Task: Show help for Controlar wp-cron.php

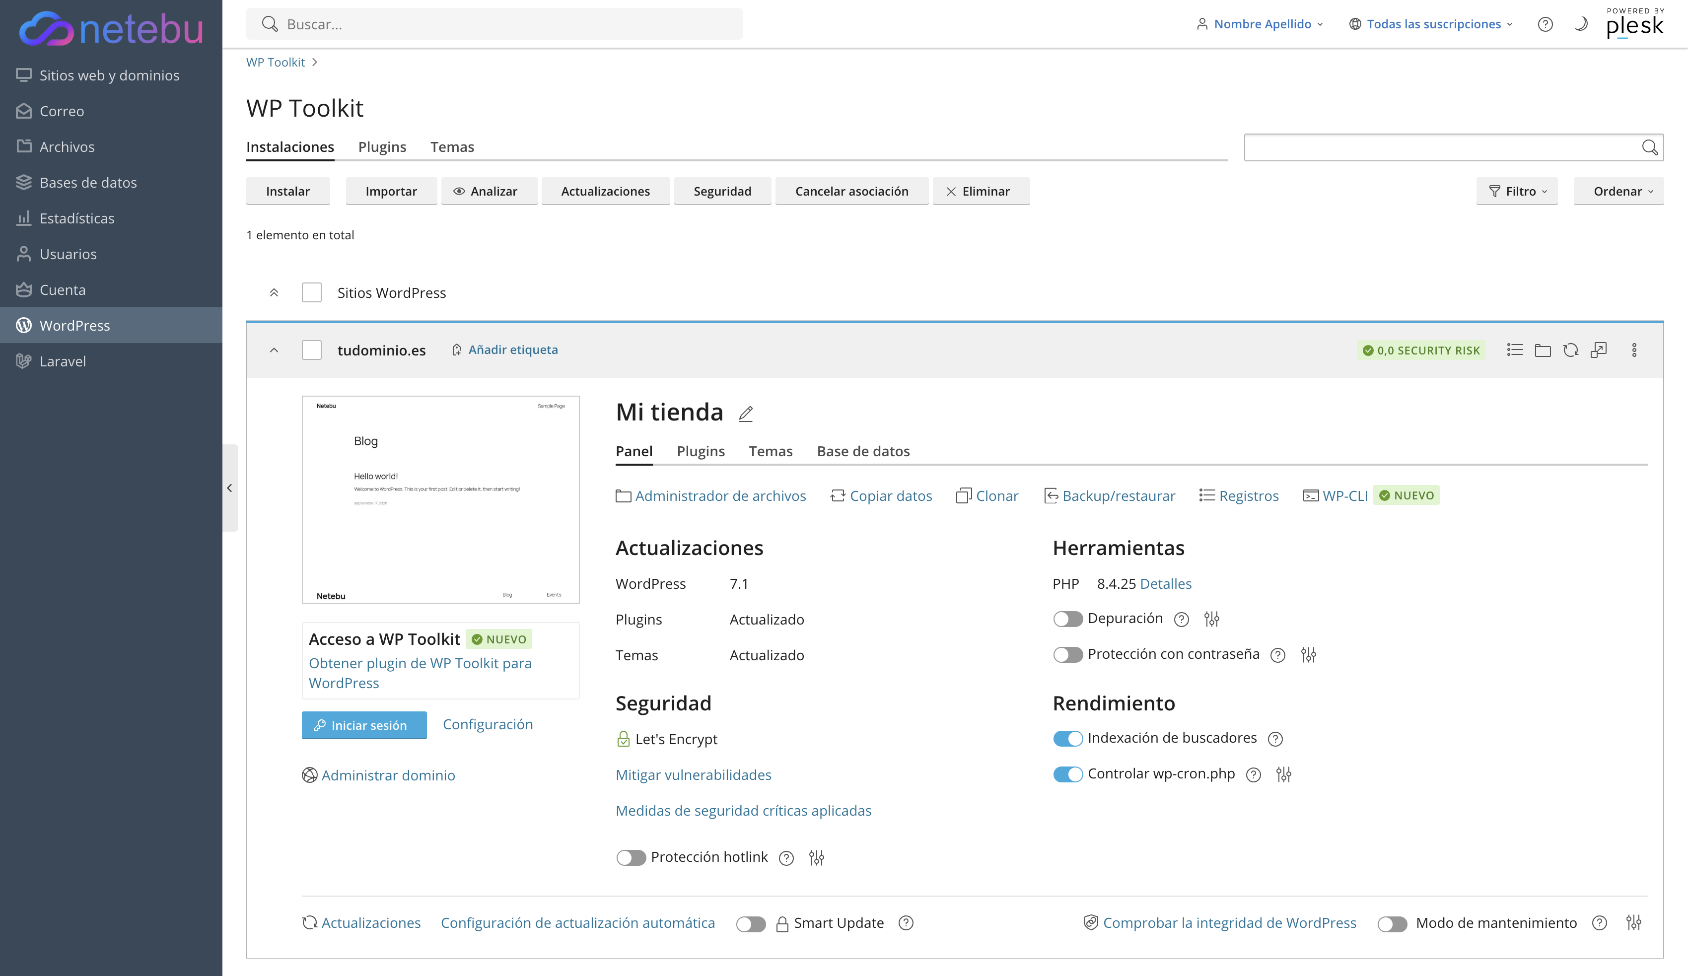Action: point(1253,774)
